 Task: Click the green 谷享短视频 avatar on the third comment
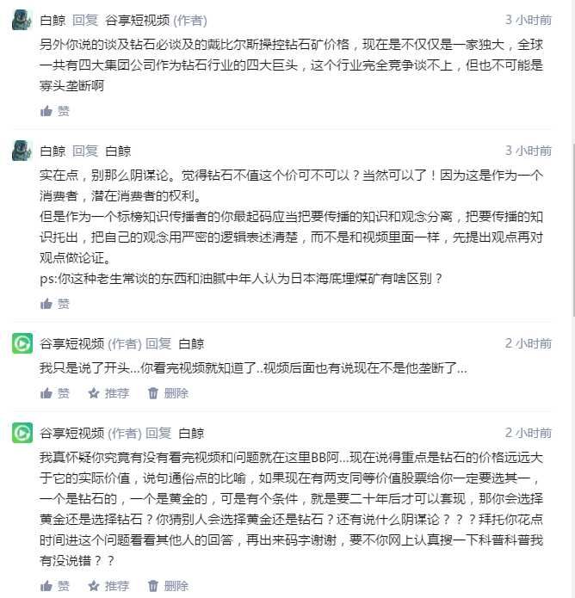tap(22, 344)
